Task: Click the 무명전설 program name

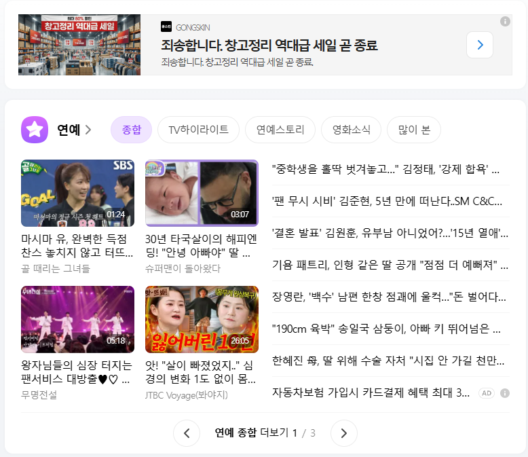Action: point(39,395)
